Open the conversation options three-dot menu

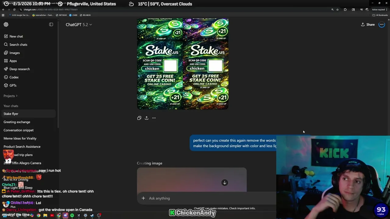382,25
